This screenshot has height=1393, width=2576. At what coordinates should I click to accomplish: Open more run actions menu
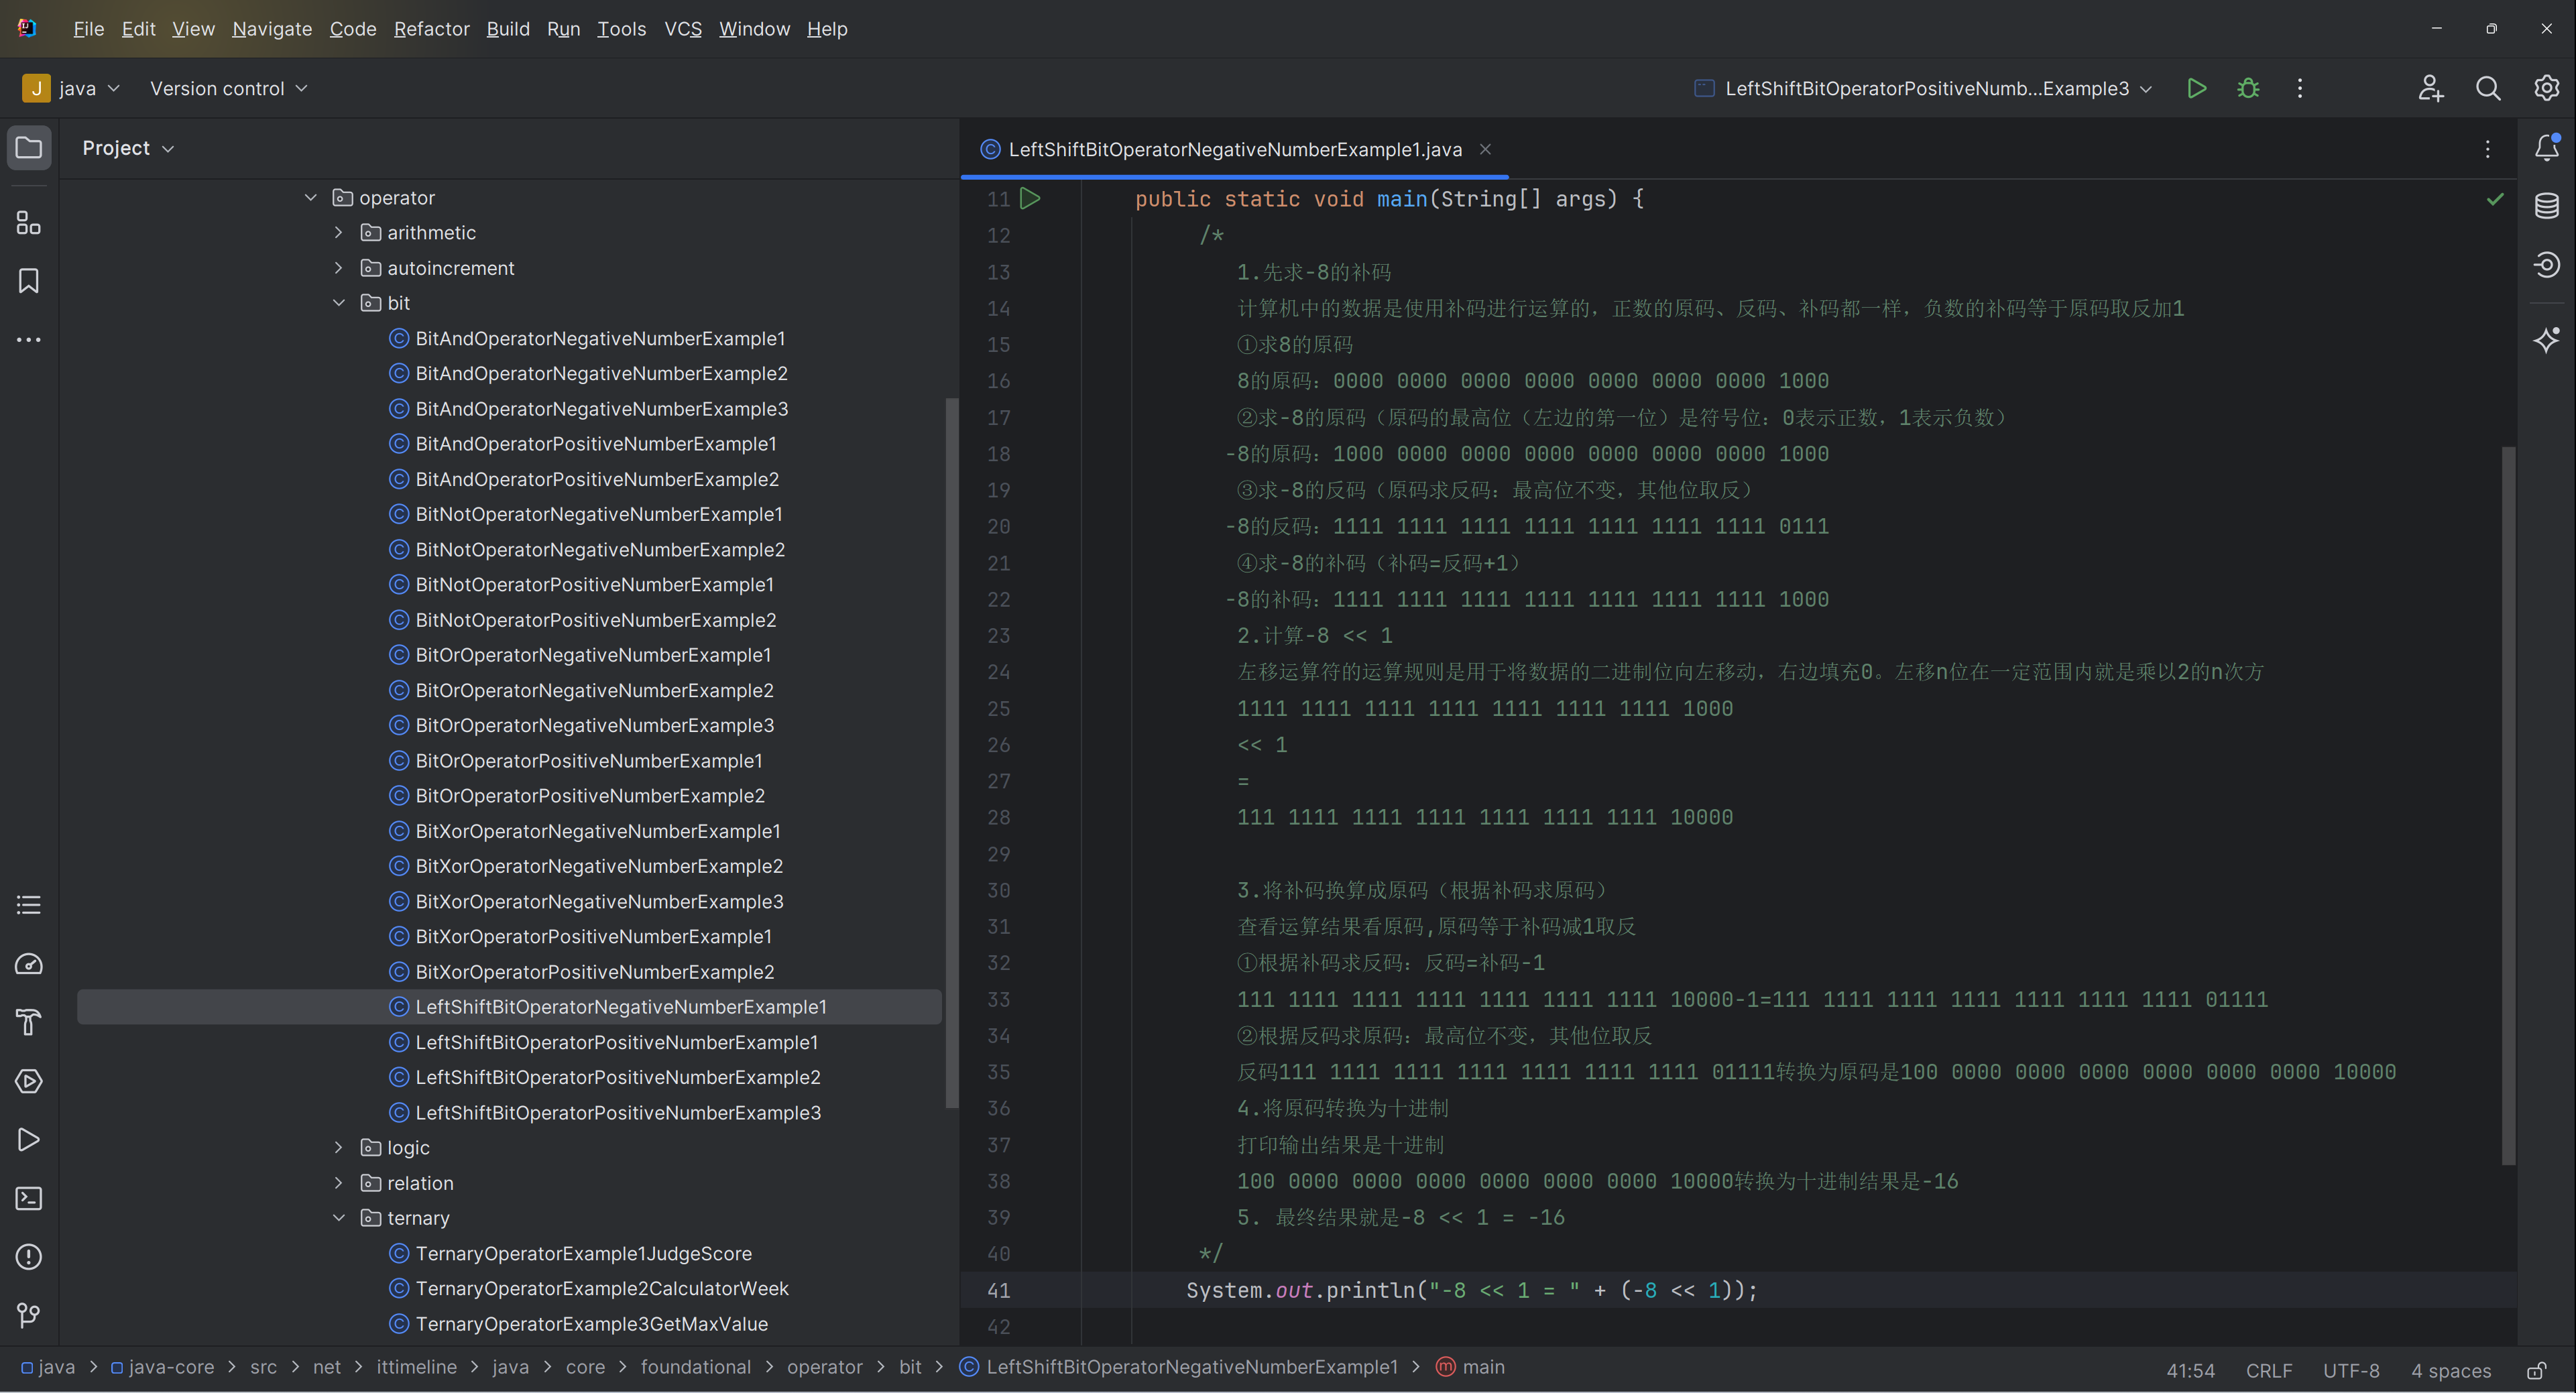pyautogui.click(x=2300, y=88)
